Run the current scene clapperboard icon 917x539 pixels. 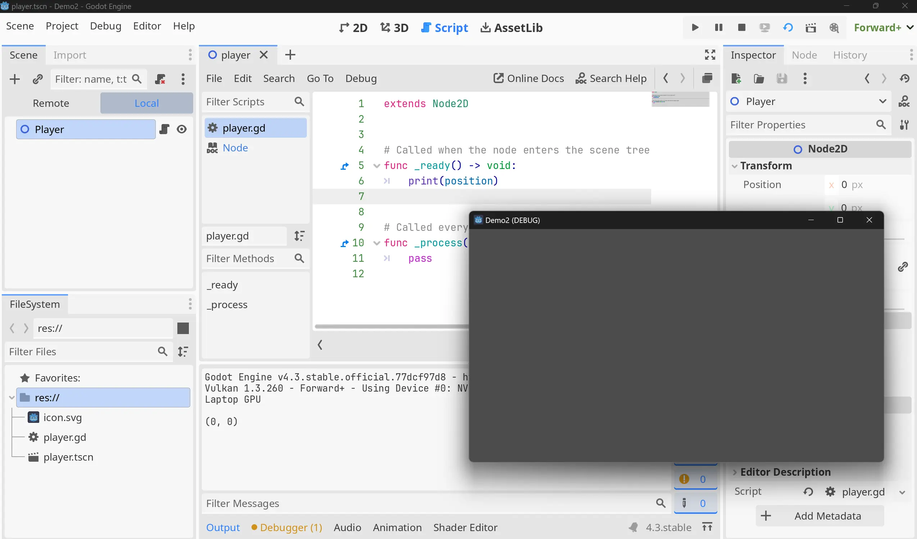[811, 28]
